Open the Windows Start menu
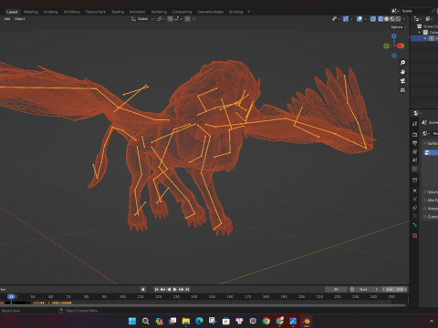 point(132,321)
